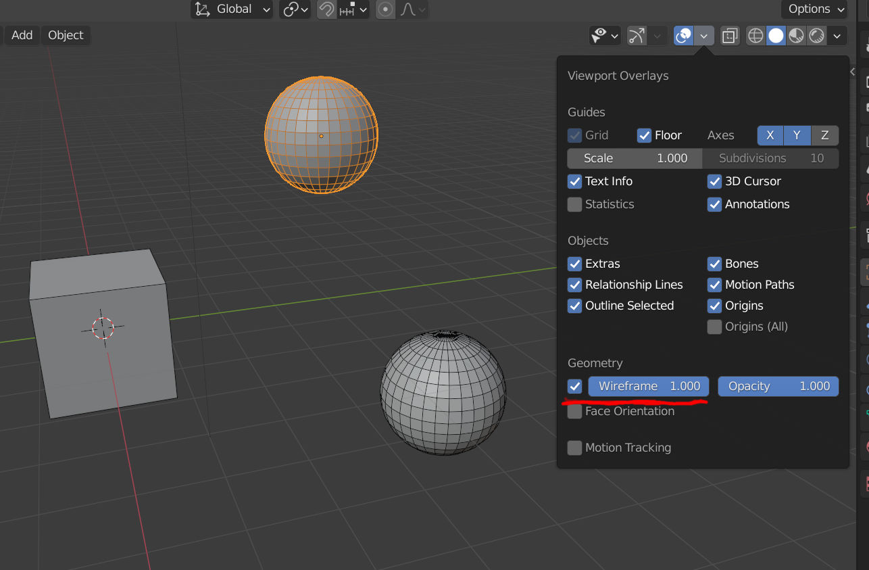This screenshot has height=570, width=869.
Task: Click the Toggle X-Ray icon
Action: click(729, 35)
